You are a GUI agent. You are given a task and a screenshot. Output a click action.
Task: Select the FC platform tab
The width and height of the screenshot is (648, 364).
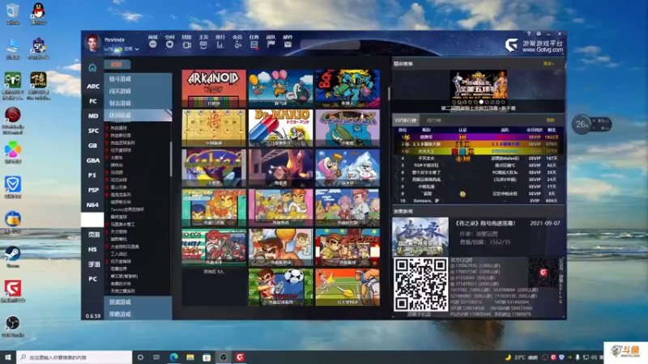point(92,101)
